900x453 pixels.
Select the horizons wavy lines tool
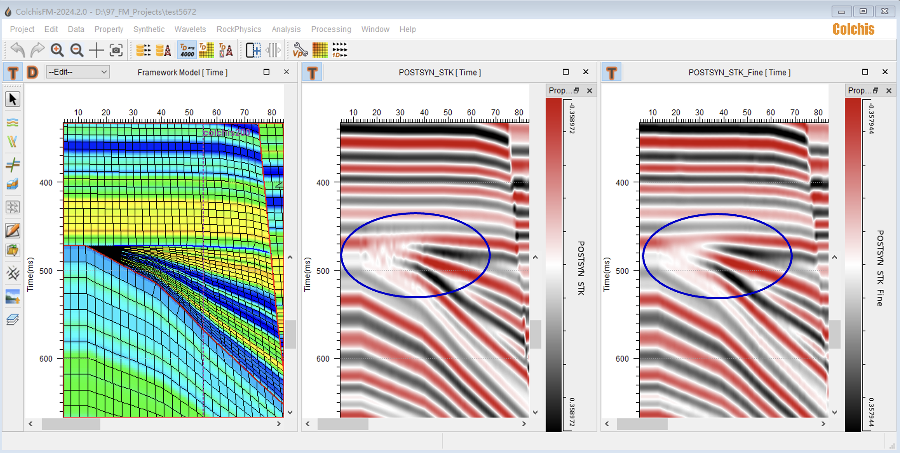[x=13, y=122]
